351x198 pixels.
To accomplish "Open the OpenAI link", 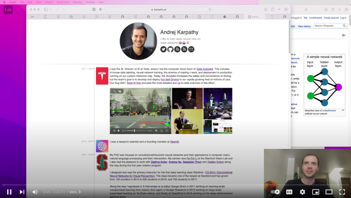I will [x=175, y=142].
